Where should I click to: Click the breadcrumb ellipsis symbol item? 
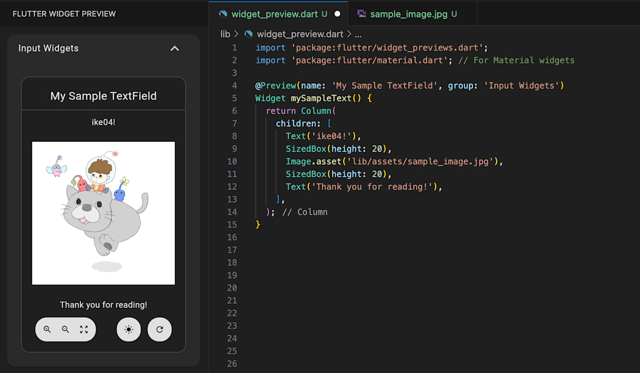(358, 34)
